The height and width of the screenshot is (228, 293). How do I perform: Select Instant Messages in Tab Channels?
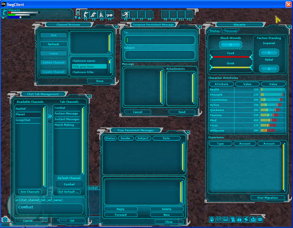point(67,119)
